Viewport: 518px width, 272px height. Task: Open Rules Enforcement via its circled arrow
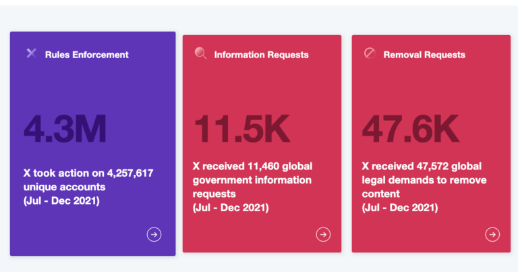click(154, 234)
